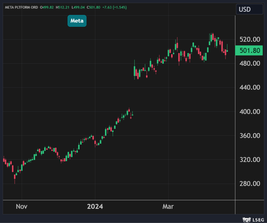267x223 pixels.
Task: Click the Mar label on time axis
Action: (x=168, y=207)
